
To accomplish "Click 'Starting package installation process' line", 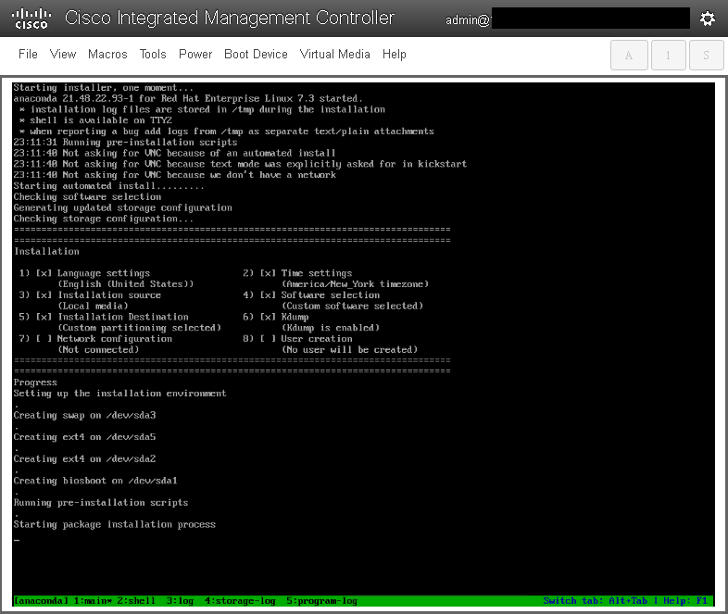I will [x=115, y=524].
